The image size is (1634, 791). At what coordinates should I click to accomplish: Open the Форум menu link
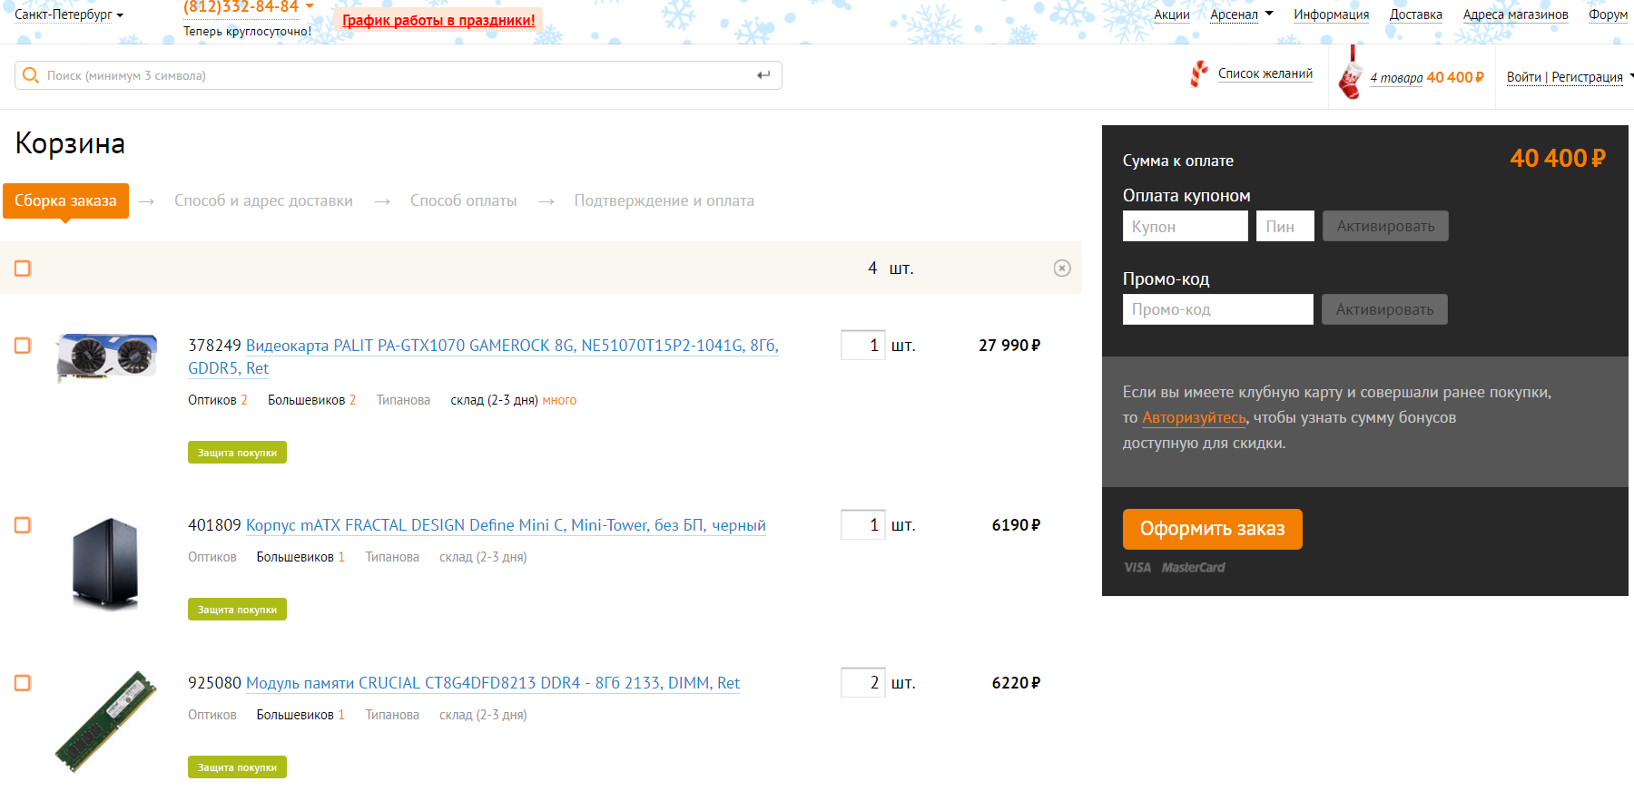click(1608, 15)
